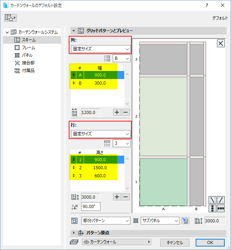
Task: Click the 900.0 width cell of row A
Action: [x=100, y=75]
